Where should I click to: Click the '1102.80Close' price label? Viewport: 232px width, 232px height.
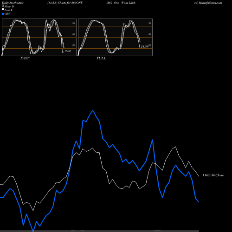(x=213, y=175)
